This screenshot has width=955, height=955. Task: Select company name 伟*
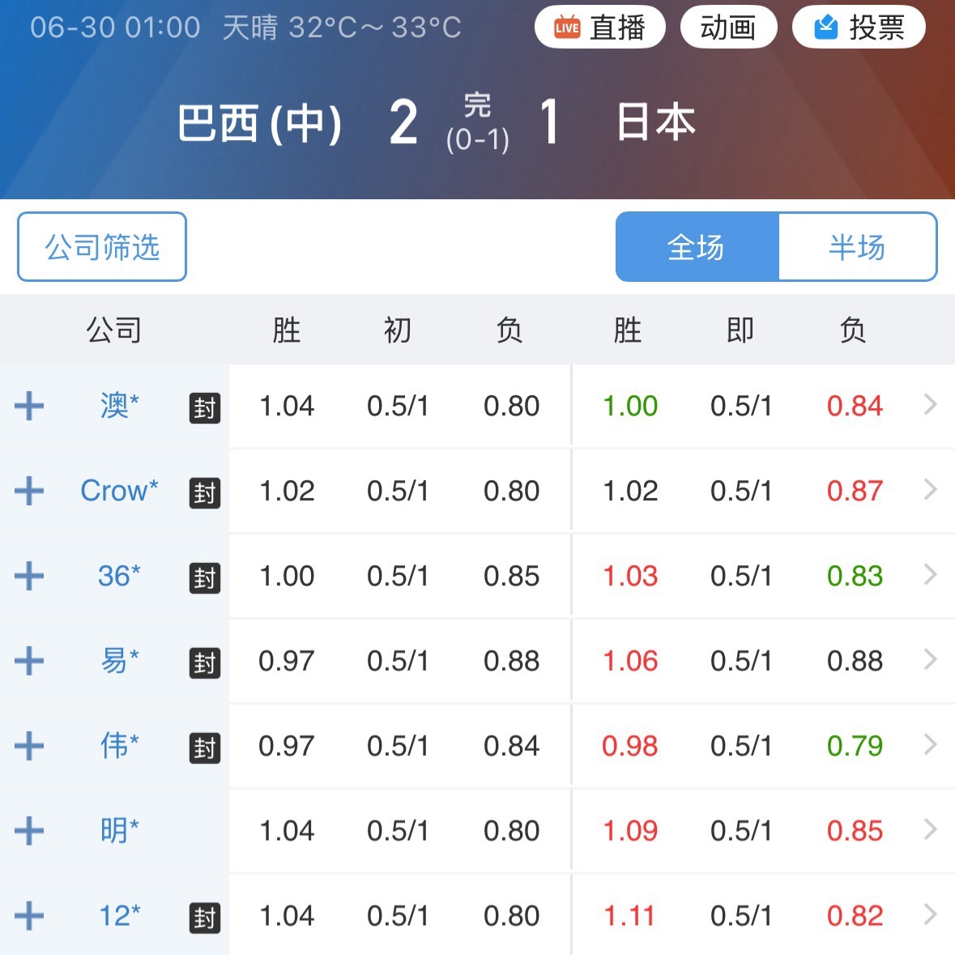pos(119,745)
